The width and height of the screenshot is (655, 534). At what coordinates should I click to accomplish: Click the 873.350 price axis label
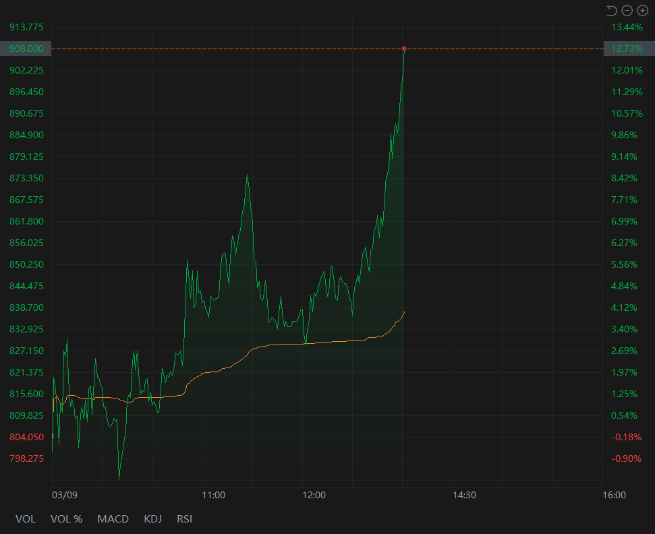tap(26, 178)
